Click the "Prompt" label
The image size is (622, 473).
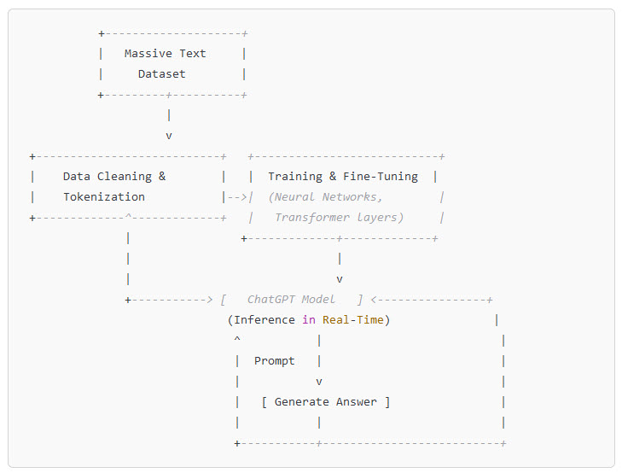tap(275, 361)
